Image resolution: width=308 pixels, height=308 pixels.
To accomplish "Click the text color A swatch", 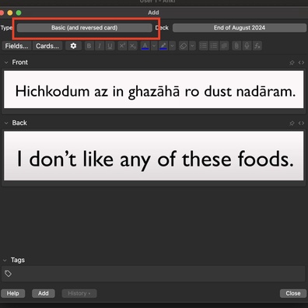I will pyautogui.click(x=145, y=46).
